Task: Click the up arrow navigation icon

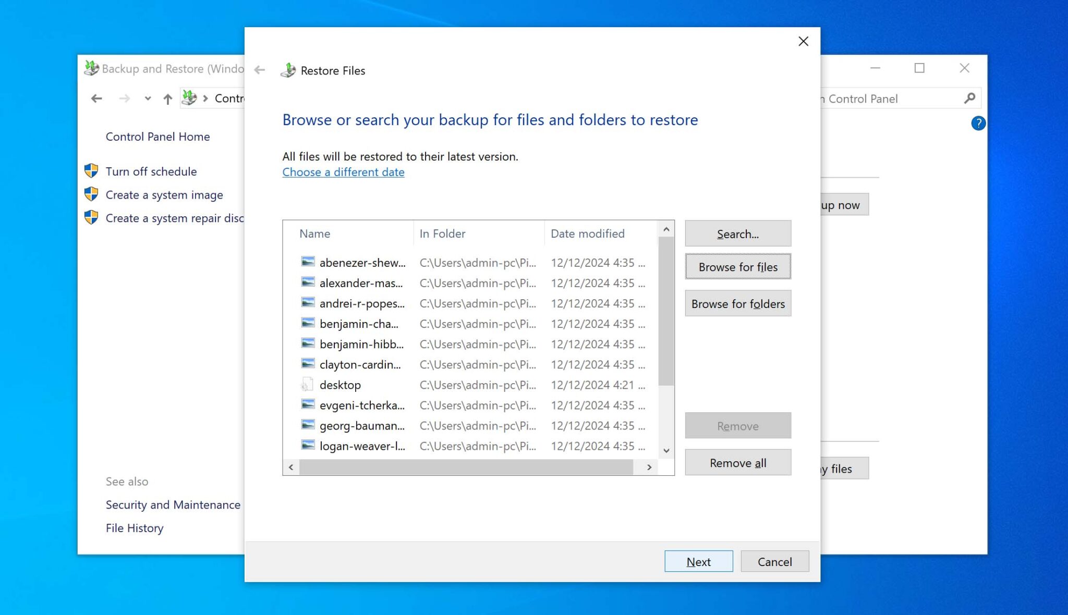Action: point(167,98)
